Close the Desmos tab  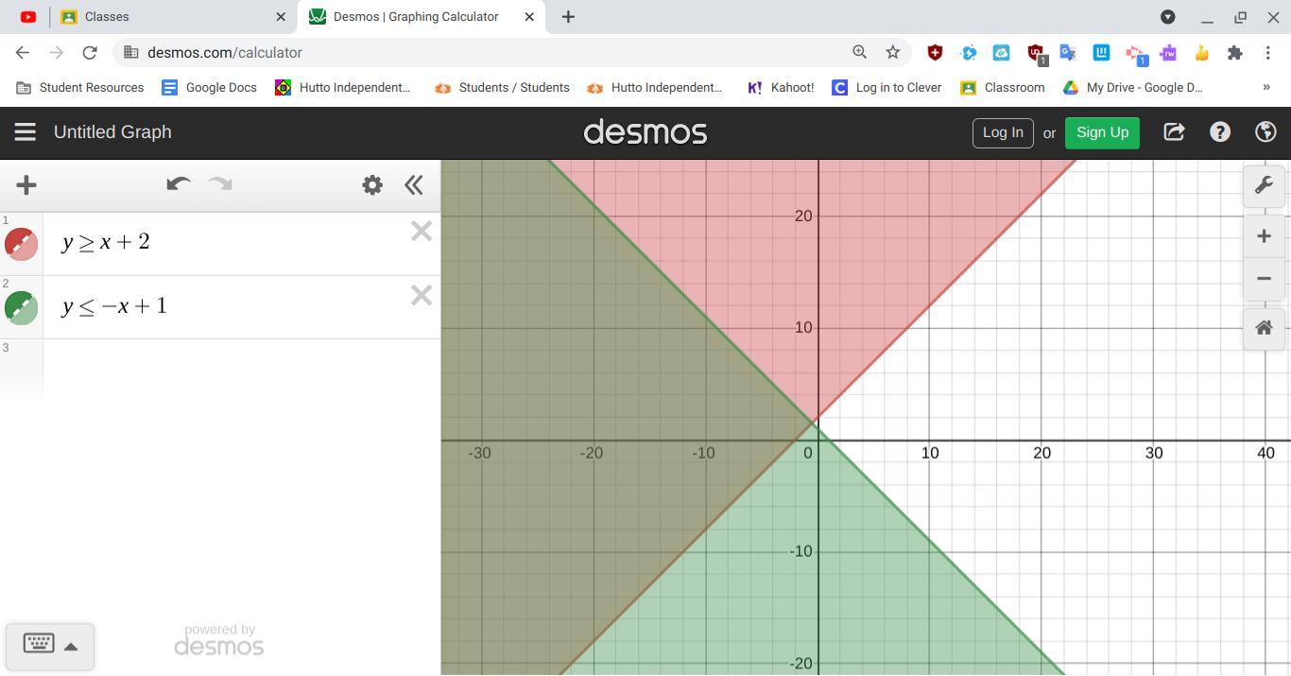tap(529, 17)
